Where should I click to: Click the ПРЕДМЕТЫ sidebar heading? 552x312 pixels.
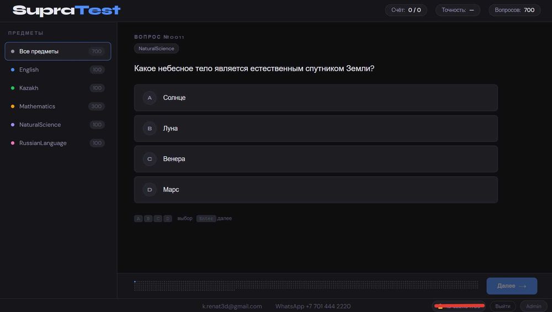click(26, 33)
